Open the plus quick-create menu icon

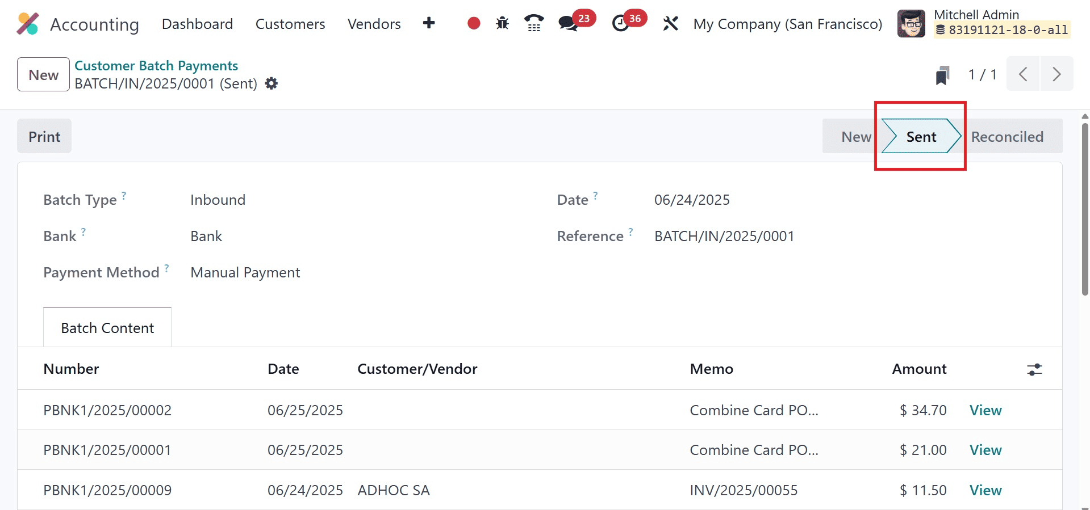click(x=429, y=23)
